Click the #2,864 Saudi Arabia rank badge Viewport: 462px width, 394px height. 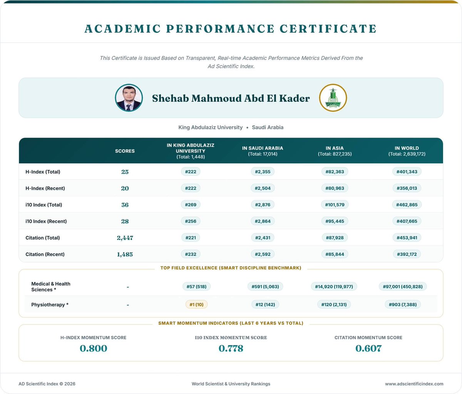[x=263, y=221]
